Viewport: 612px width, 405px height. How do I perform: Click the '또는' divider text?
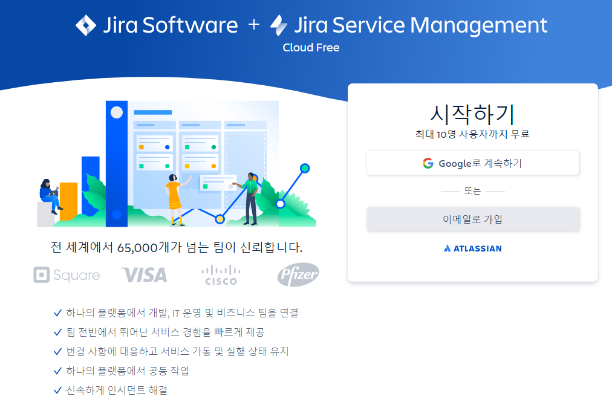click(472, 190)
